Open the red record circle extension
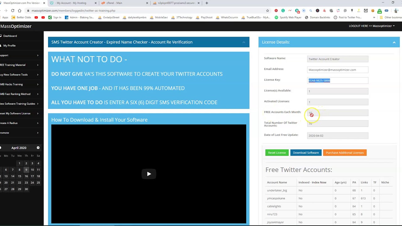Screen dimensions: 402x226 tap(276, 10)
